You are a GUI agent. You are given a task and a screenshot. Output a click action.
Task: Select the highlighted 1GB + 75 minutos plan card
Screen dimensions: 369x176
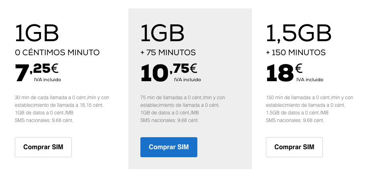[x=190, y=89]
